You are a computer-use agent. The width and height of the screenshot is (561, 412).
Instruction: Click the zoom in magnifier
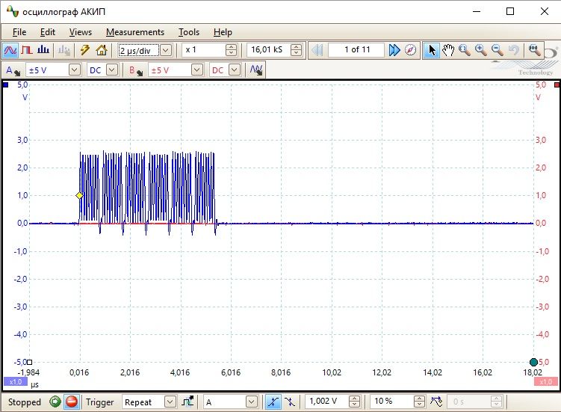[x=480, y=50]
